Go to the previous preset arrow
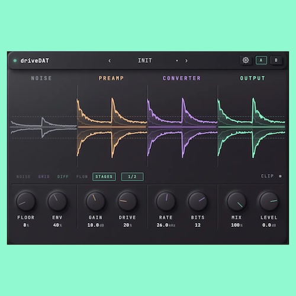This screenshot has width=296, height=296. 110,61
